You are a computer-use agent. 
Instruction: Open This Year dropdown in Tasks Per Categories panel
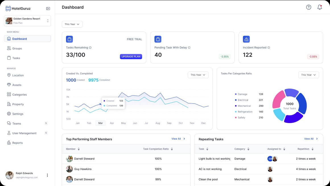(x=308, y=75)
